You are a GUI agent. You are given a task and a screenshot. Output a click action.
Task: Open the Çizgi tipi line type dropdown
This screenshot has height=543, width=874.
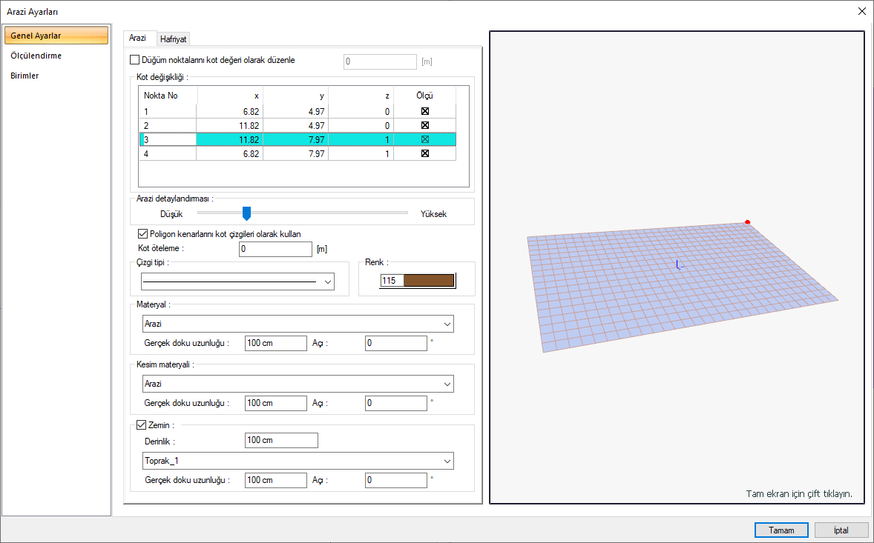327,282
